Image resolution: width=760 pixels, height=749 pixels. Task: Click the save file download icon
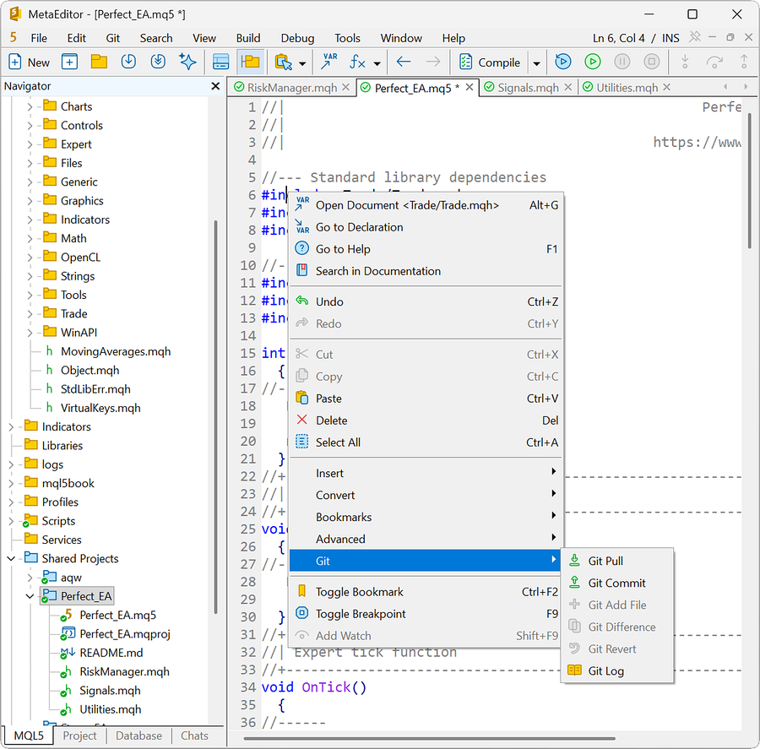128,62
